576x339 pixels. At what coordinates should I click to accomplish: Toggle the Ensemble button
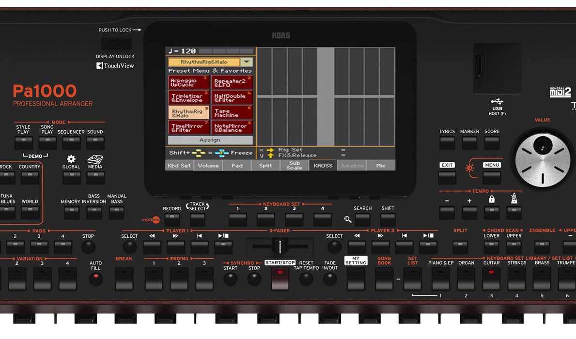[542, 247]
